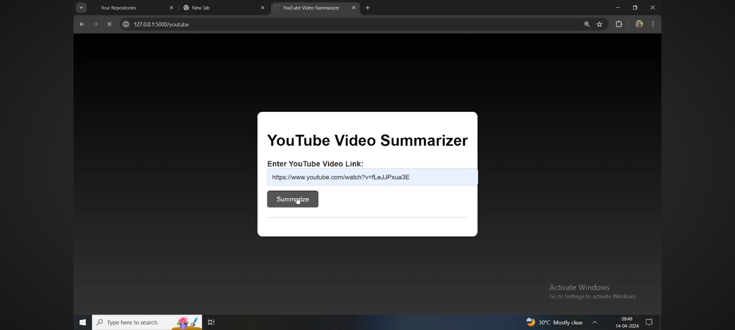This screenshot has height=330, width=735.
Task: Click site information icon in address bar
Action: coord(126,24)
